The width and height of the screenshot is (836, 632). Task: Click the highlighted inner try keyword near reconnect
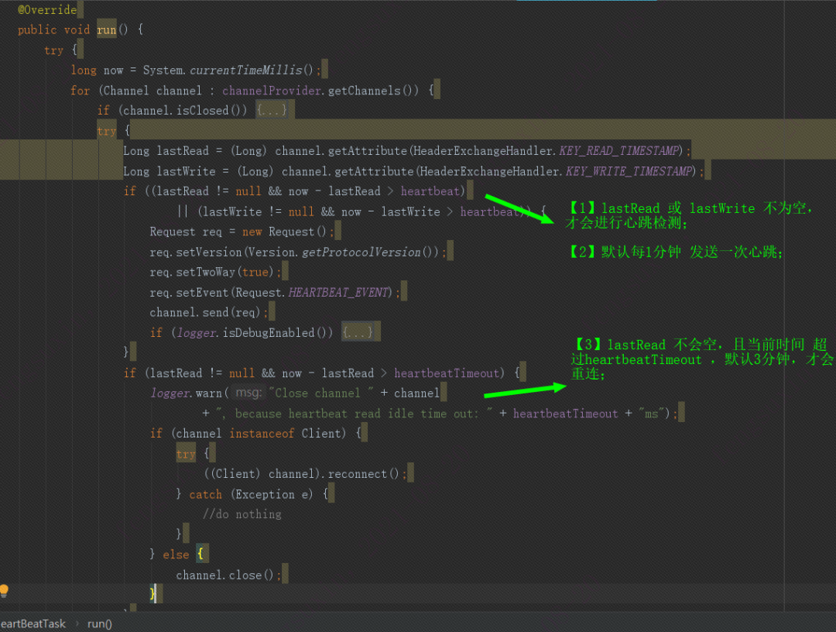[186, 454]
